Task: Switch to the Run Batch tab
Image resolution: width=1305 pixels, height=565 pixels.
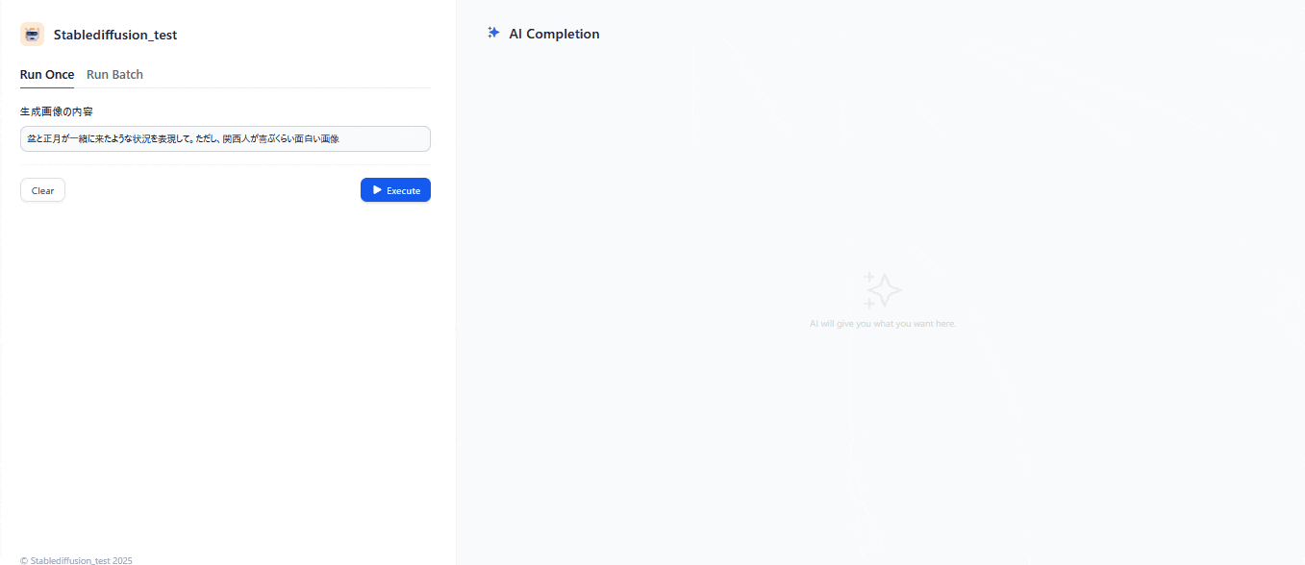Action: [x=114, y=74]
